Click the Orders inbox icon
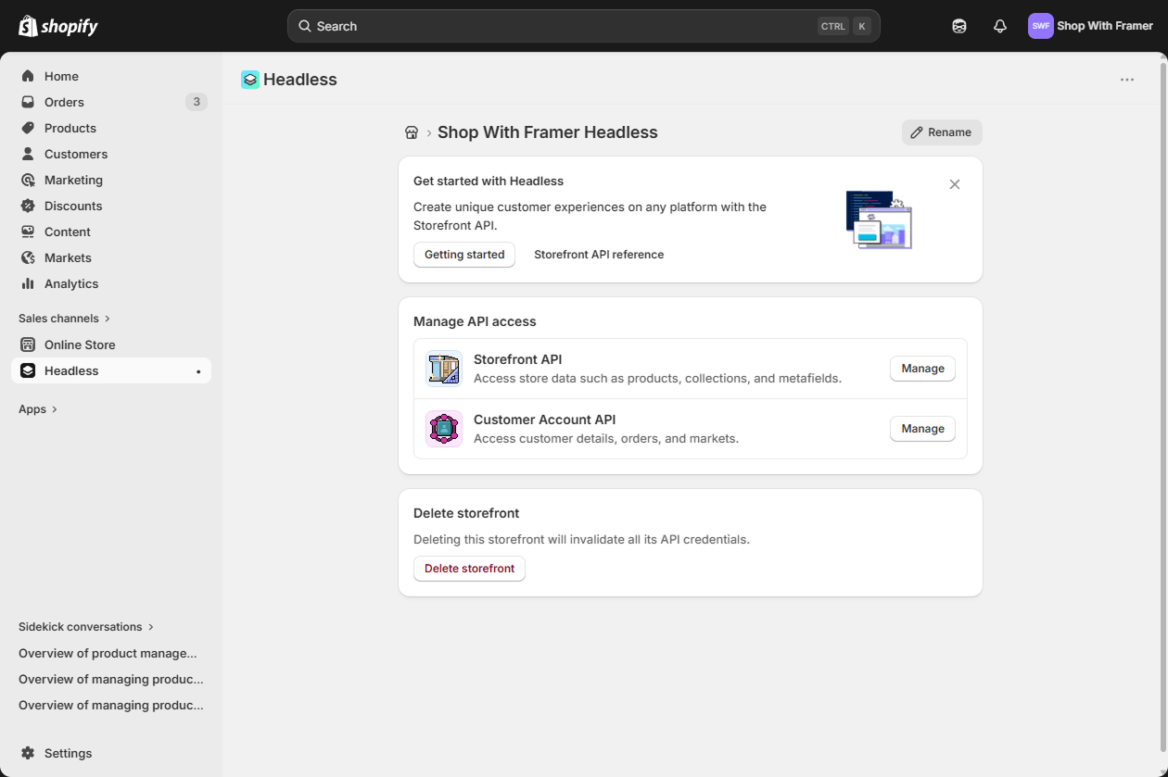The height and width of the screenshot is (777, 1168). tap(28, 102)
